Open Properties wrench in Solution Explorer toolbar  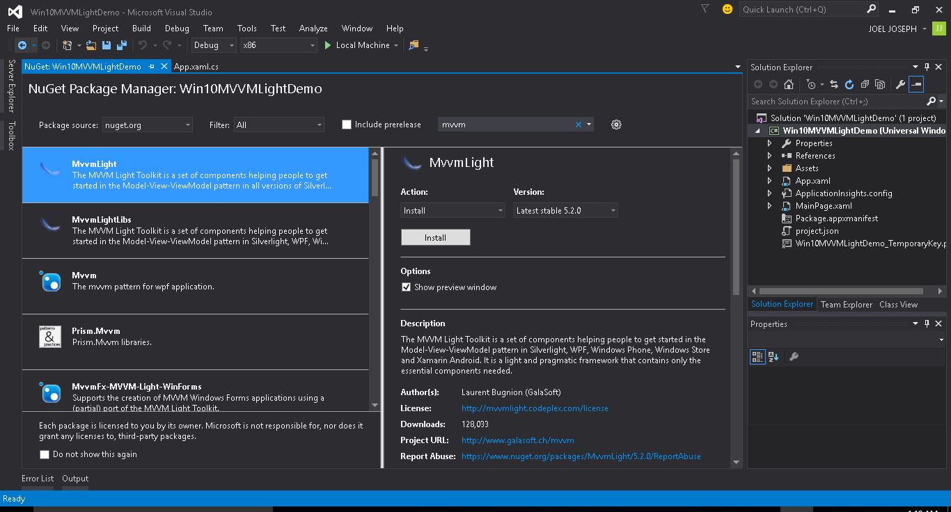click(900, 84)
